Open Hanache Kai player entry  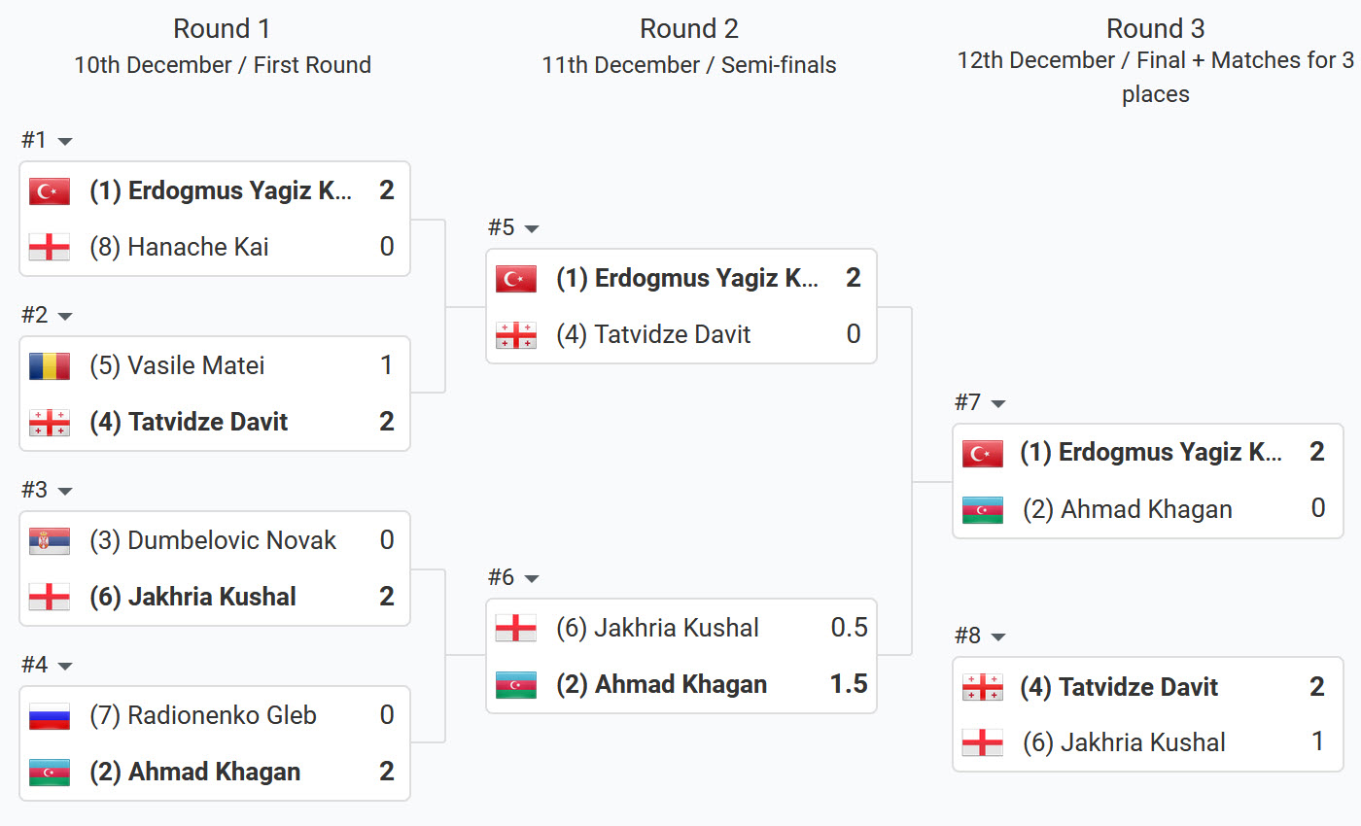(197, 248)
